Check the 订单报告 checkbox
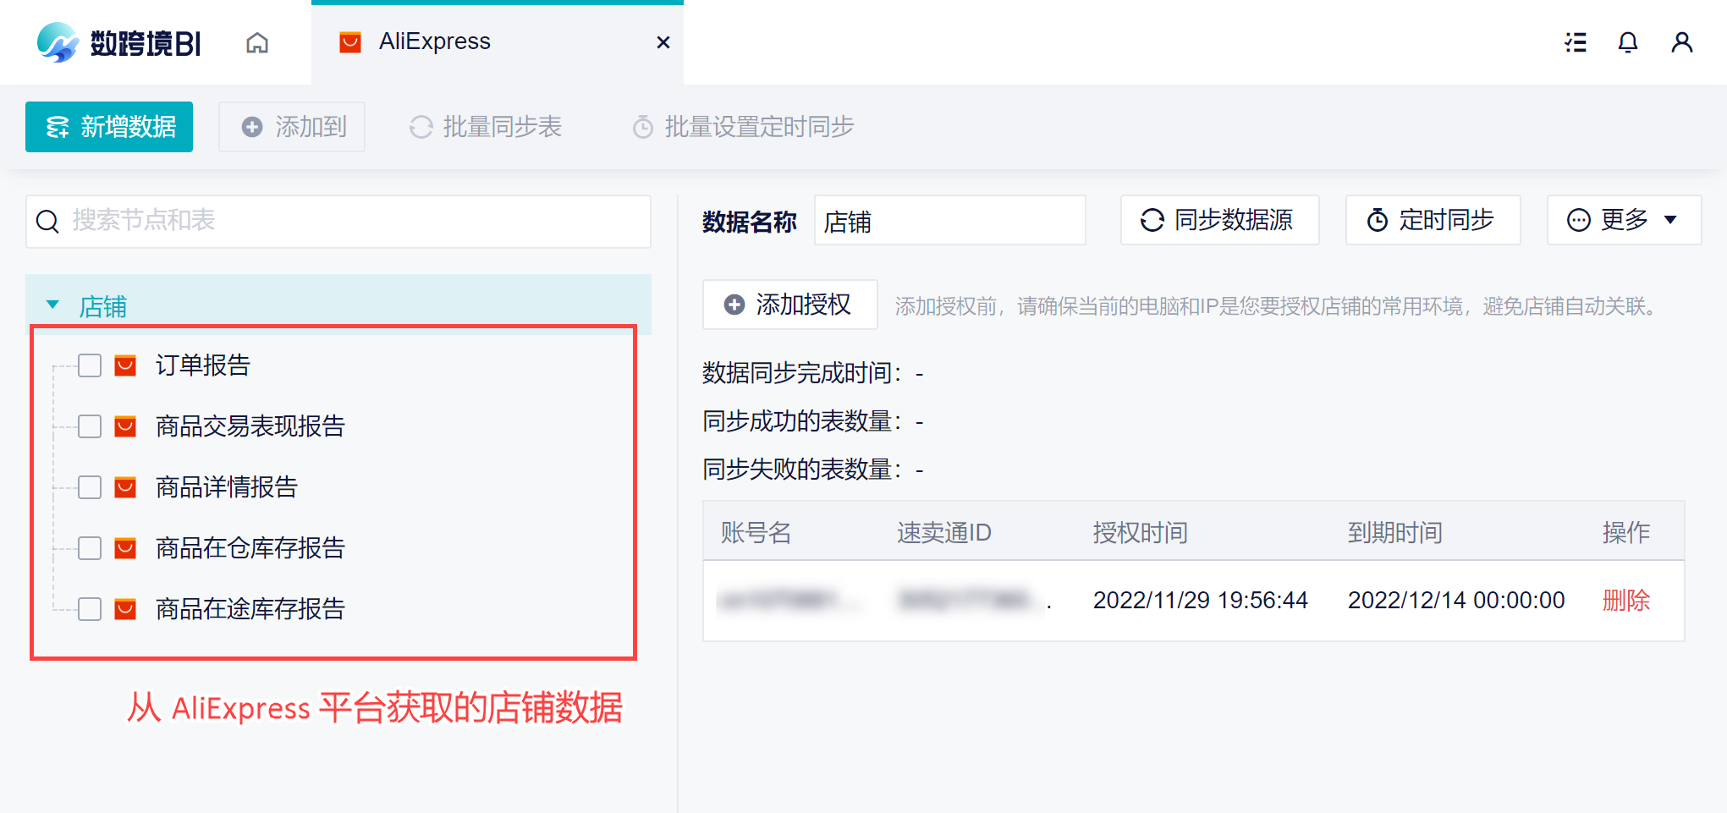1727x813 pixels. point(90,365)
